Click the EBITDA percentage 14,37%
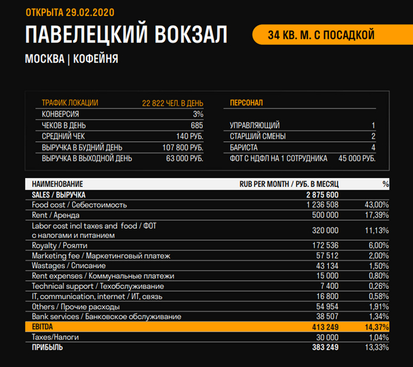The height and width of the screenshot is (367, 413). click(x=377, y=327)
